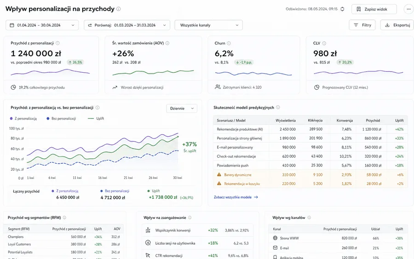The width and height of the screenshot is (414, 259).
Task: Select the Rekomendacje produktowe (AI) row
Action: [x=310, y=129]
